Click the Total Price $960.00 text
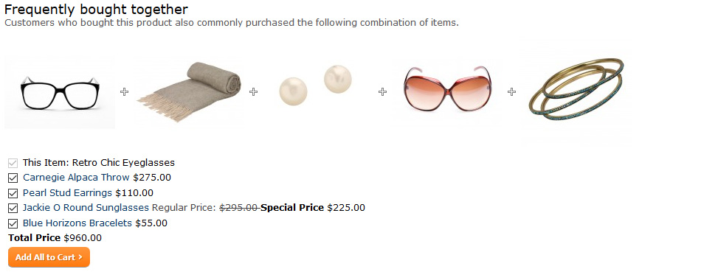701x272 pixels. coord(55,238)
